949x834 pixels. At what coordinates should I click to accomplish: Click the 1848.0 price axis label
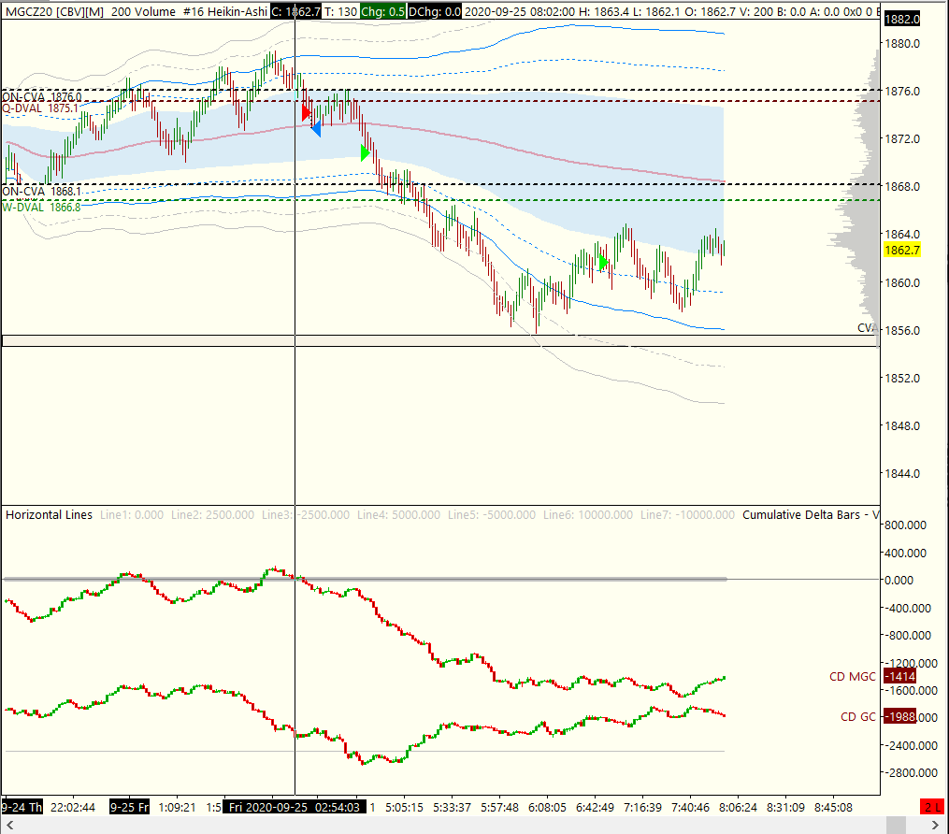pos(902,426)
